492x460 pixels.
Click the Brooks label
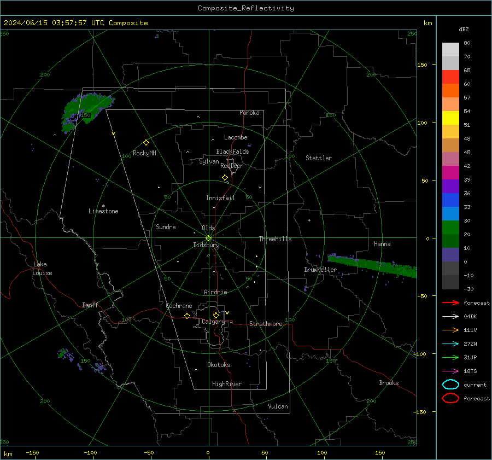coord(389,383)
